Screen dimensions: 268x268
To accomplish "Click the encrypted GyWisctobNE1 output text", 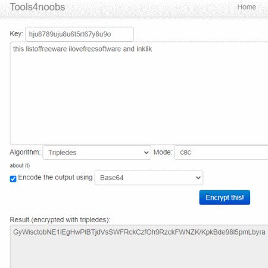I will point(139,232).
